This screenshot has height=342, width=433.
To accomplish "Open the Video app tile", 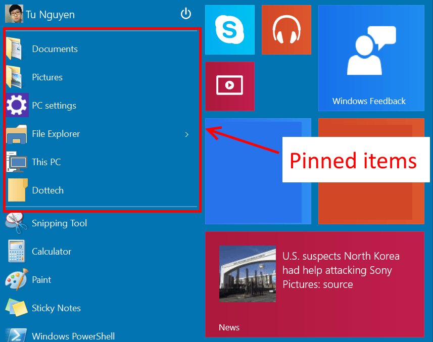I will [x=229, y=86].
